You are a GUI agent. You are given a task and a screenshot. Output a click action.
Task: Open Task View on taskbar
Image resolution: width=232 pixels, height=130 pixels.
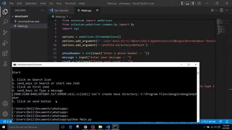click(63, 127)
